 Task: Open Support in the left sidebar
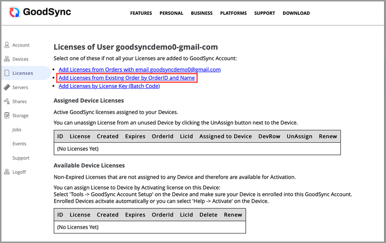(x=21, y=158)
